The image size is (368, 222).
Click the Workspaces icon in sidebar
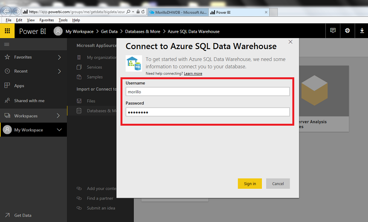(x=7, y=115)
